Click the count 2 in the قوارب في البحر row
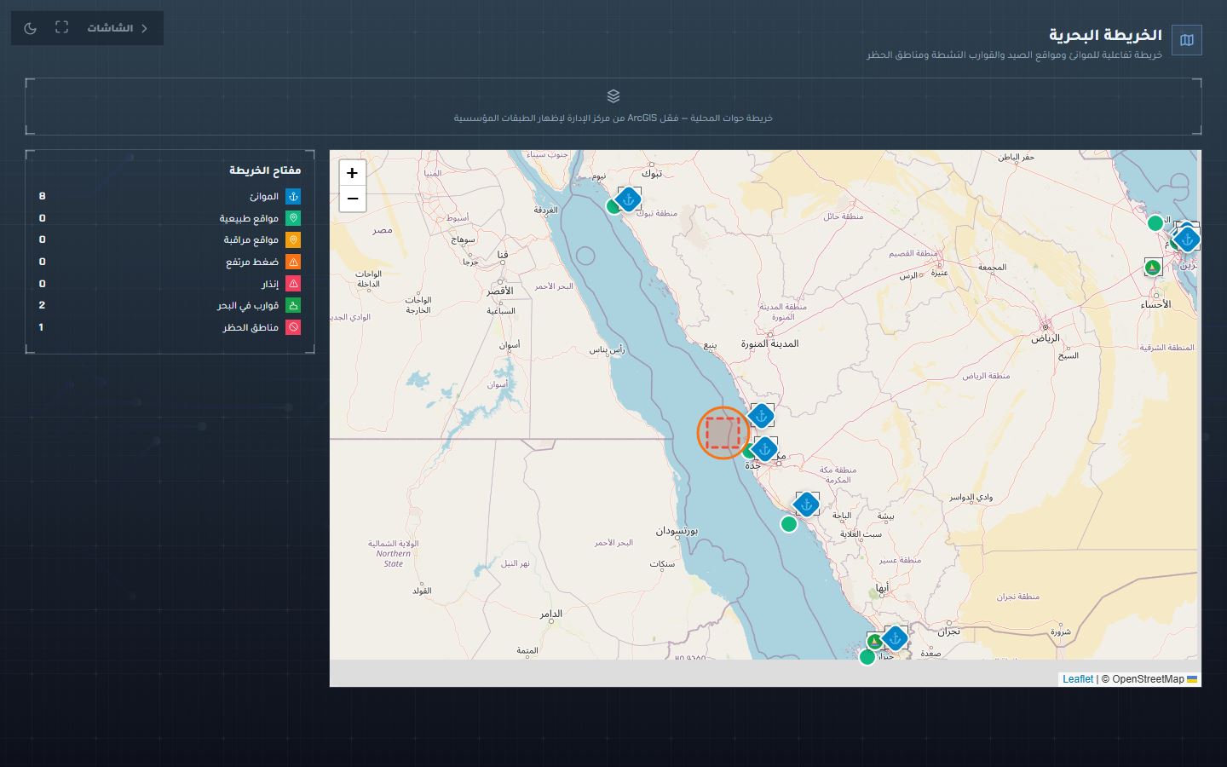 click(x=42, y=305)
